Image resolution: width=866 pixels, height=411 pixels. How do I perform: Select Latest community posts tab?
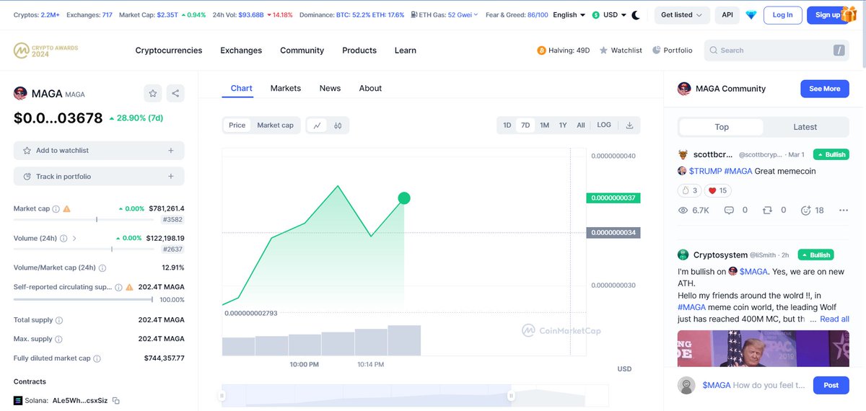point(805,127)
